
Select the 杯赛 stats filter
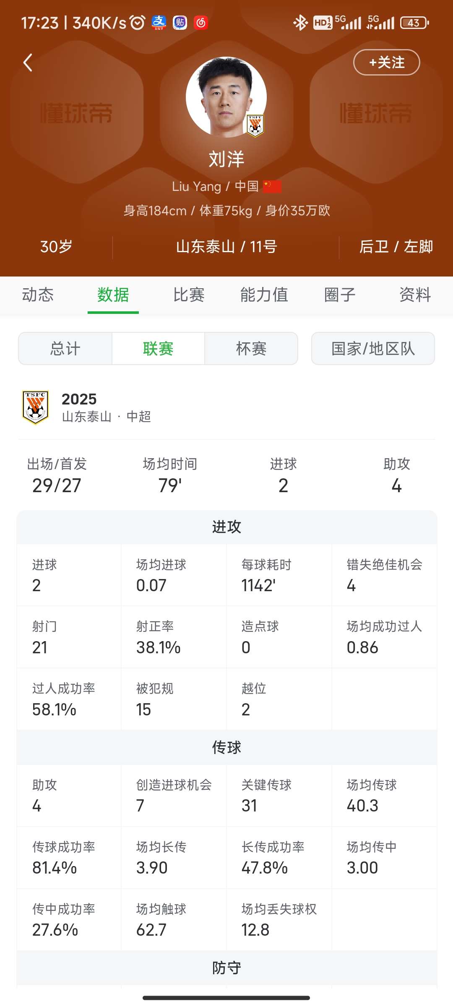coord(251,349)
